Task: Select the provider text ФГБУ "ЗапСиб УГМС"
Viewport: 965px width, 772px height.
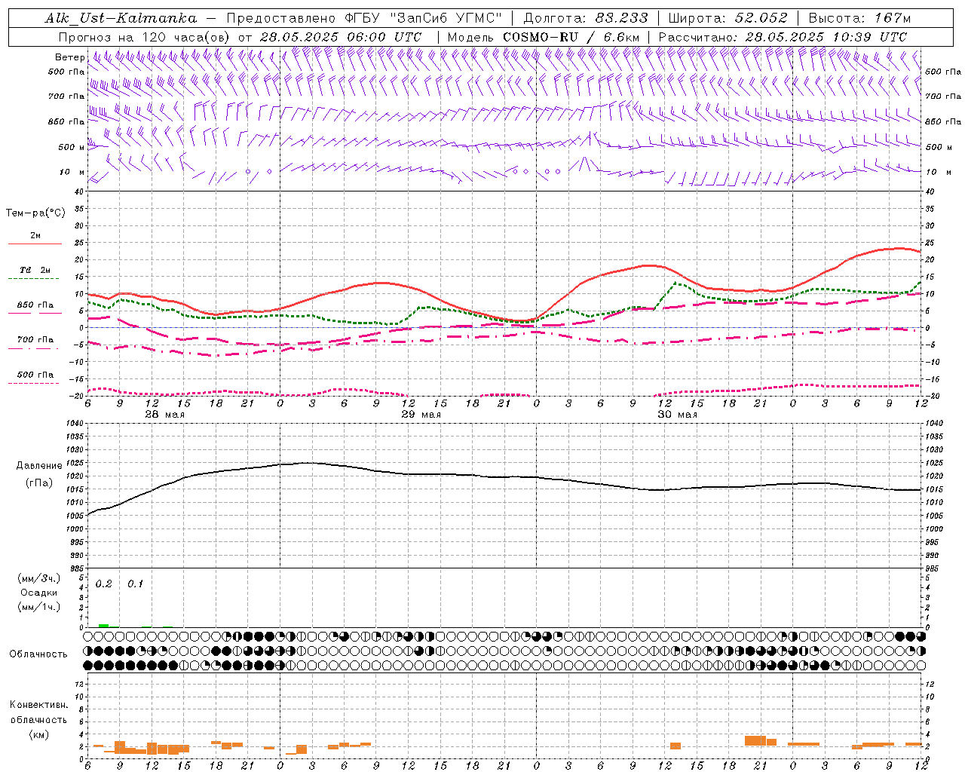Action: pos(423,18)
